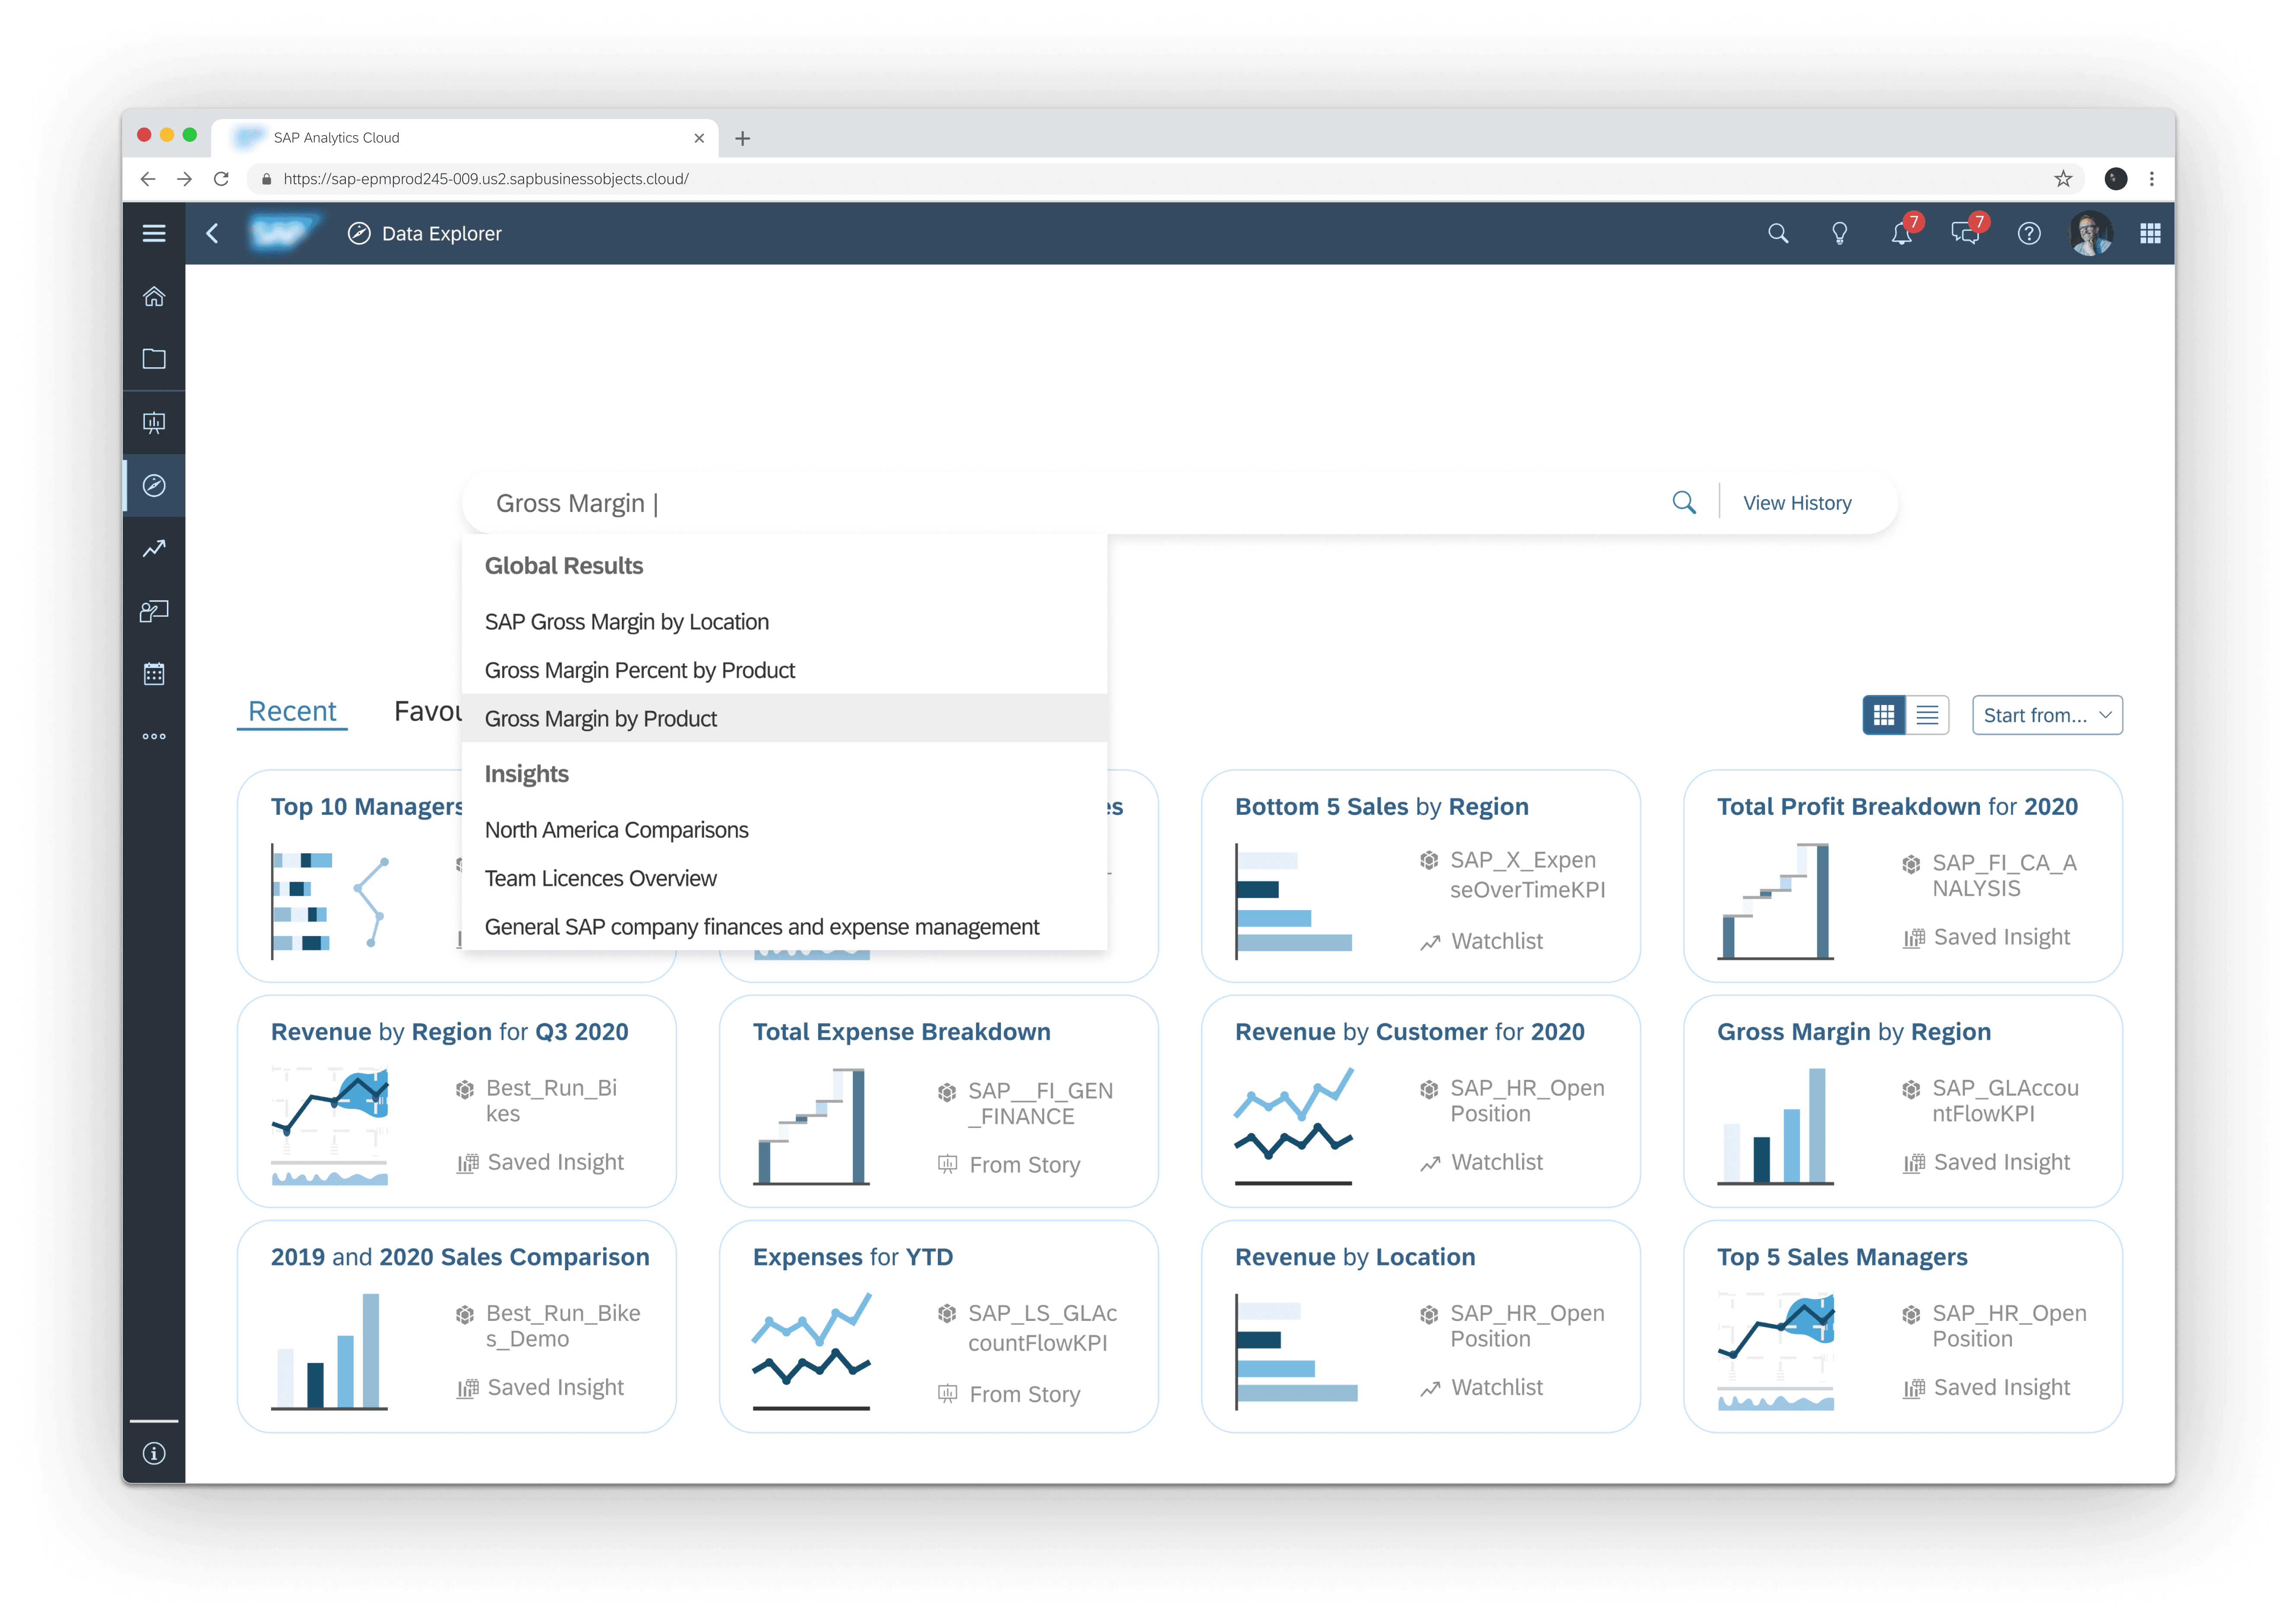This screenshot has width=2296, height=1618.
Task: Switch to list view
Action: click(x=1927, y=715)
